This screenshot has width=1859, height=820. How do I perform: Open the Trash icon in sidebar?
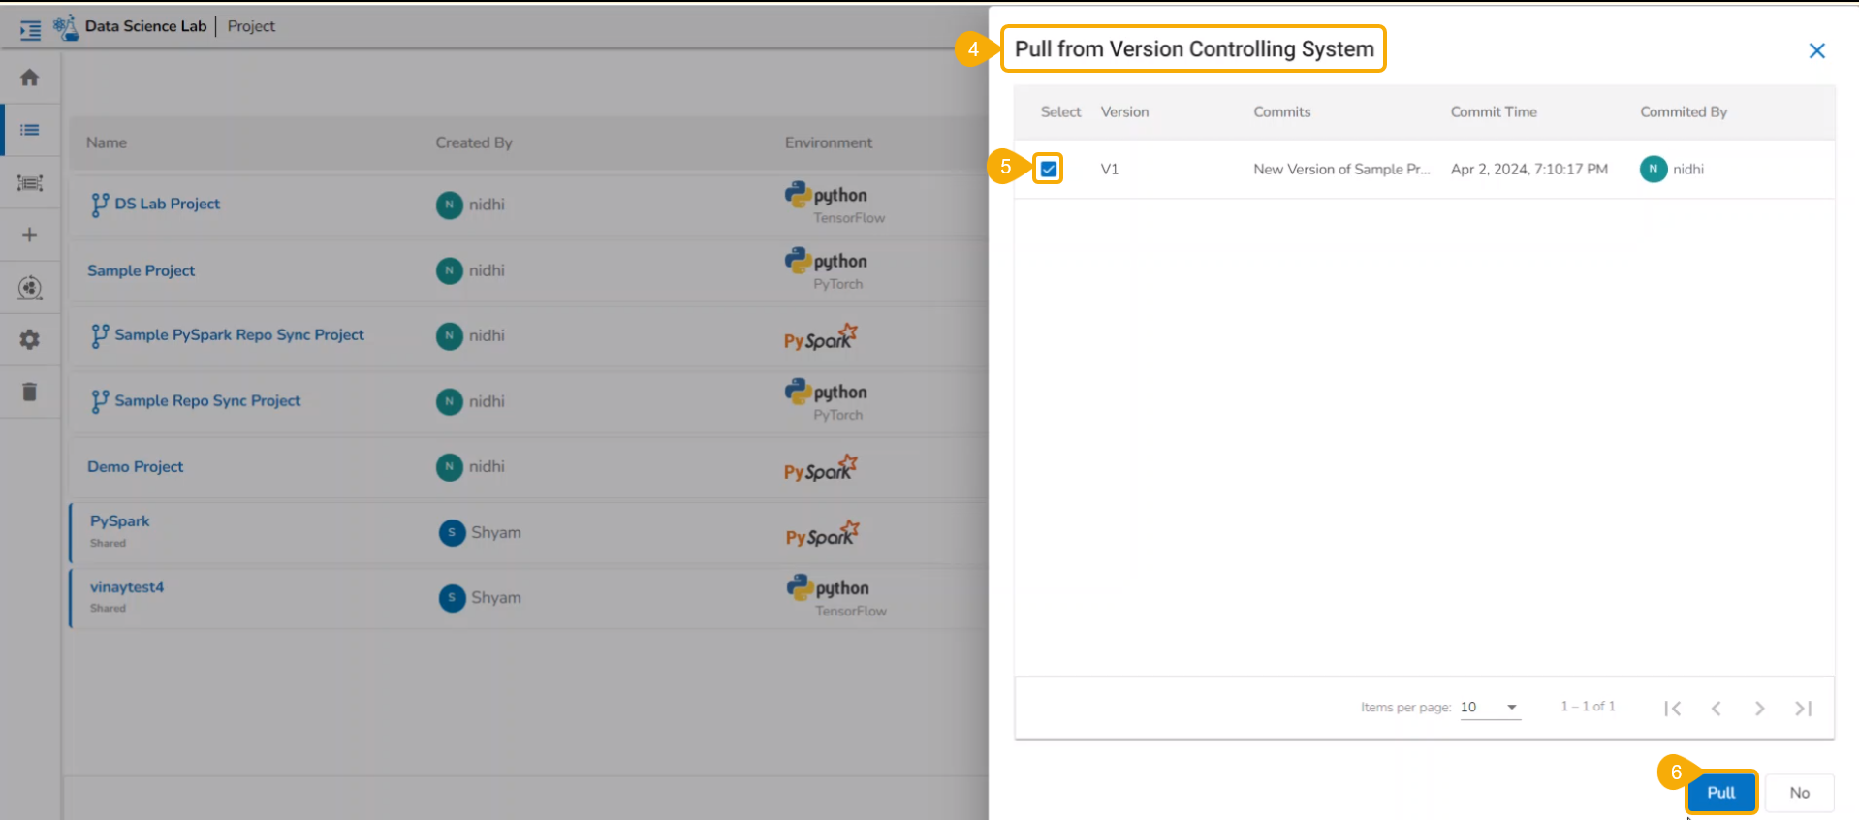[30, 392]
